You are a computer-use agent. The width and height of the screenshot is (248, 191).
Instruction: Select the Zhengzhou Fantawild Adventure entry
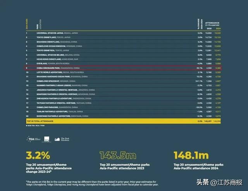[64, 98]
